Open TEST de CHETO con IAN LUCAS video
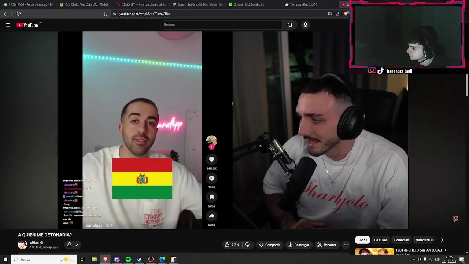The height and width of the screenshot is (264, 469). (x=419, y=250)
